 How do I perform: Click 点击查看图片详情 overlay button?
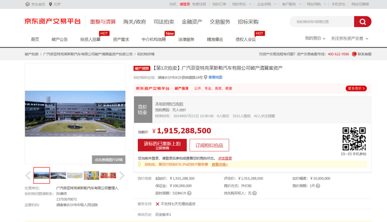[108, 160]
